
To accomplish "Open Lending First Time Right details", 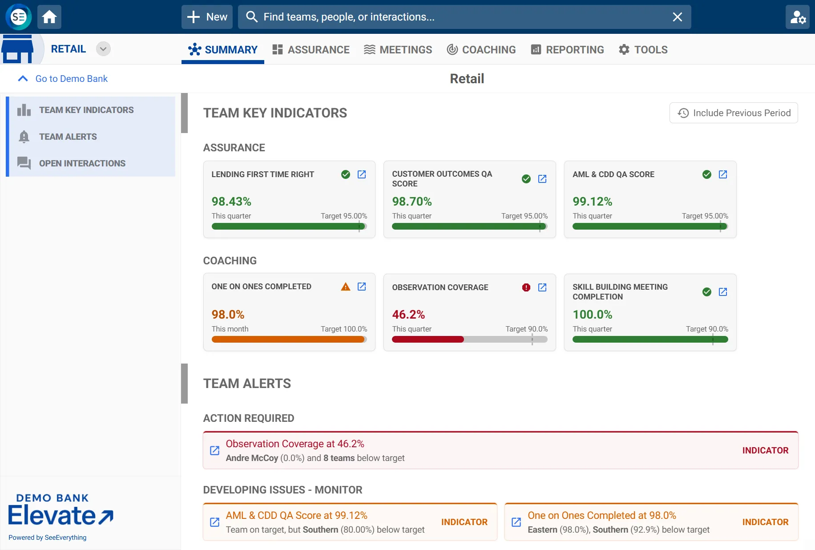I will 362,174.
